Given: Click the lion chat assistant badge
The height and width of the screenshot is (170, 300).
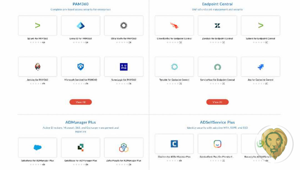Looking at the screenshot, I should click(x=274, y=143).
